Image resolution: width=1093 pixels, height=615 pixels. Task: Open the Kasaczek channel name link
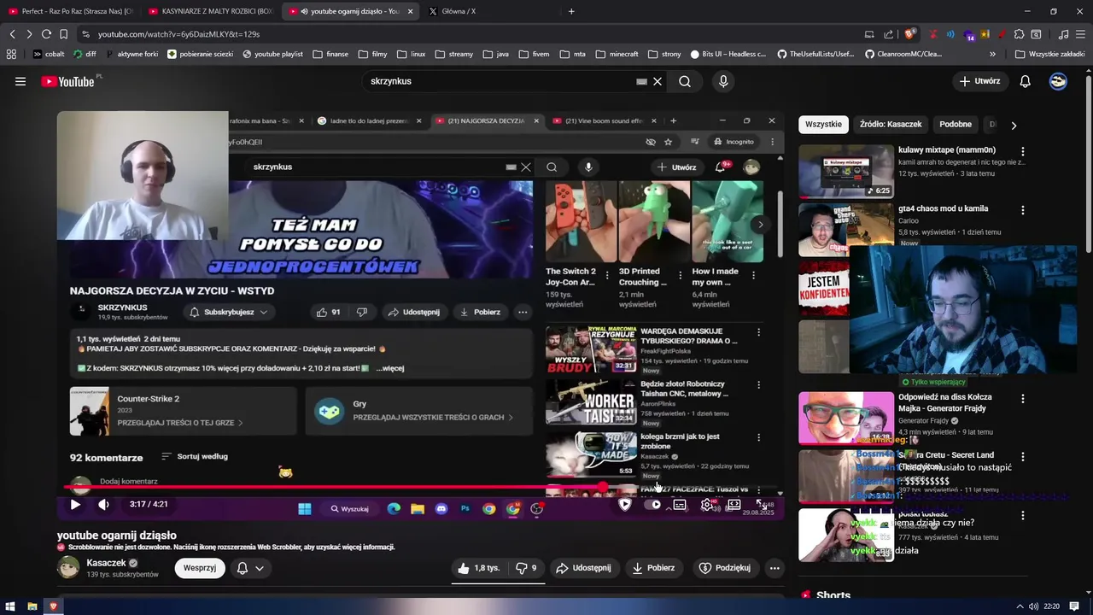(106, 563)
